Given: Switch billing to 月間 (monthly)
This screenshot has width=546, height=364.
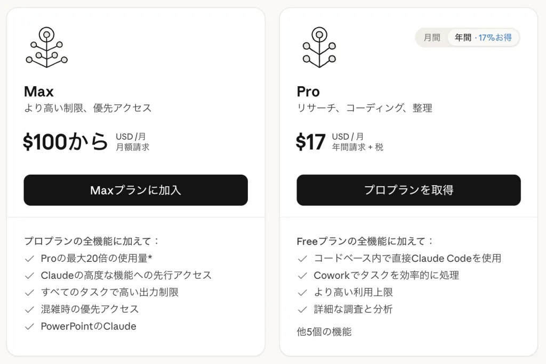Looking at the screenshot, I should [x=432, y=38].
